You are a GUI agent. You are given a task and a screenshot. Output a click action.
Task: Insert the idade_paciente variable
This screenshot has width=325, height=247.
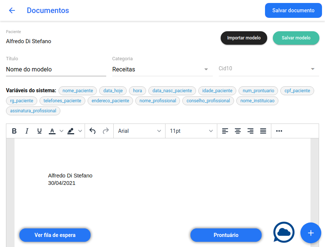[217, 91]
